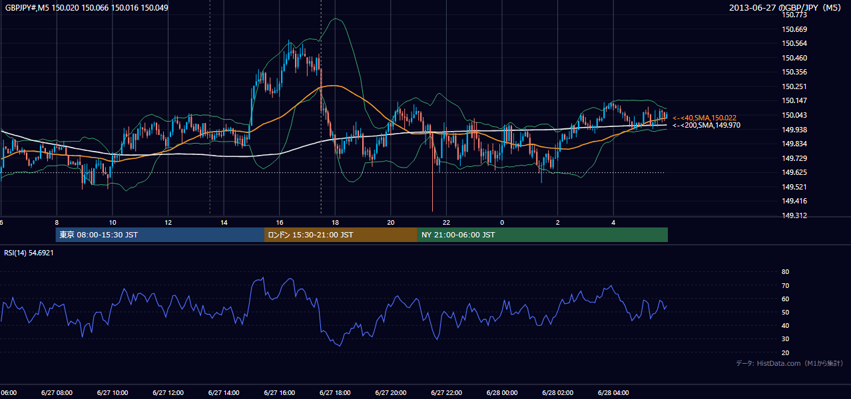Click price axis label 149.521
This screenshot has height=399, width=851.
pos(794,187)
